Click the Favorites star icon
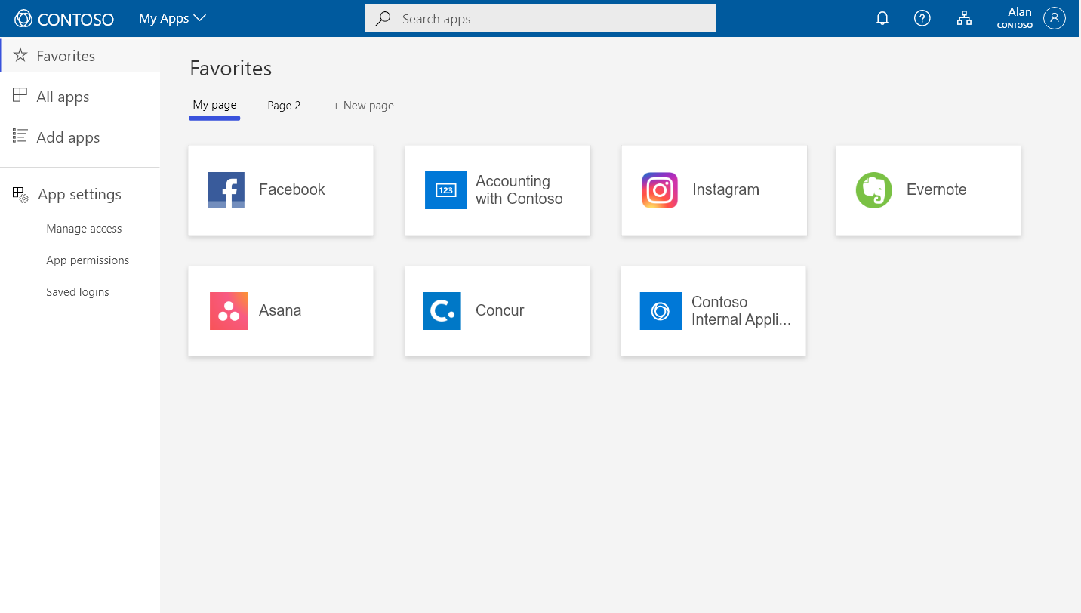 pos(20,55)
